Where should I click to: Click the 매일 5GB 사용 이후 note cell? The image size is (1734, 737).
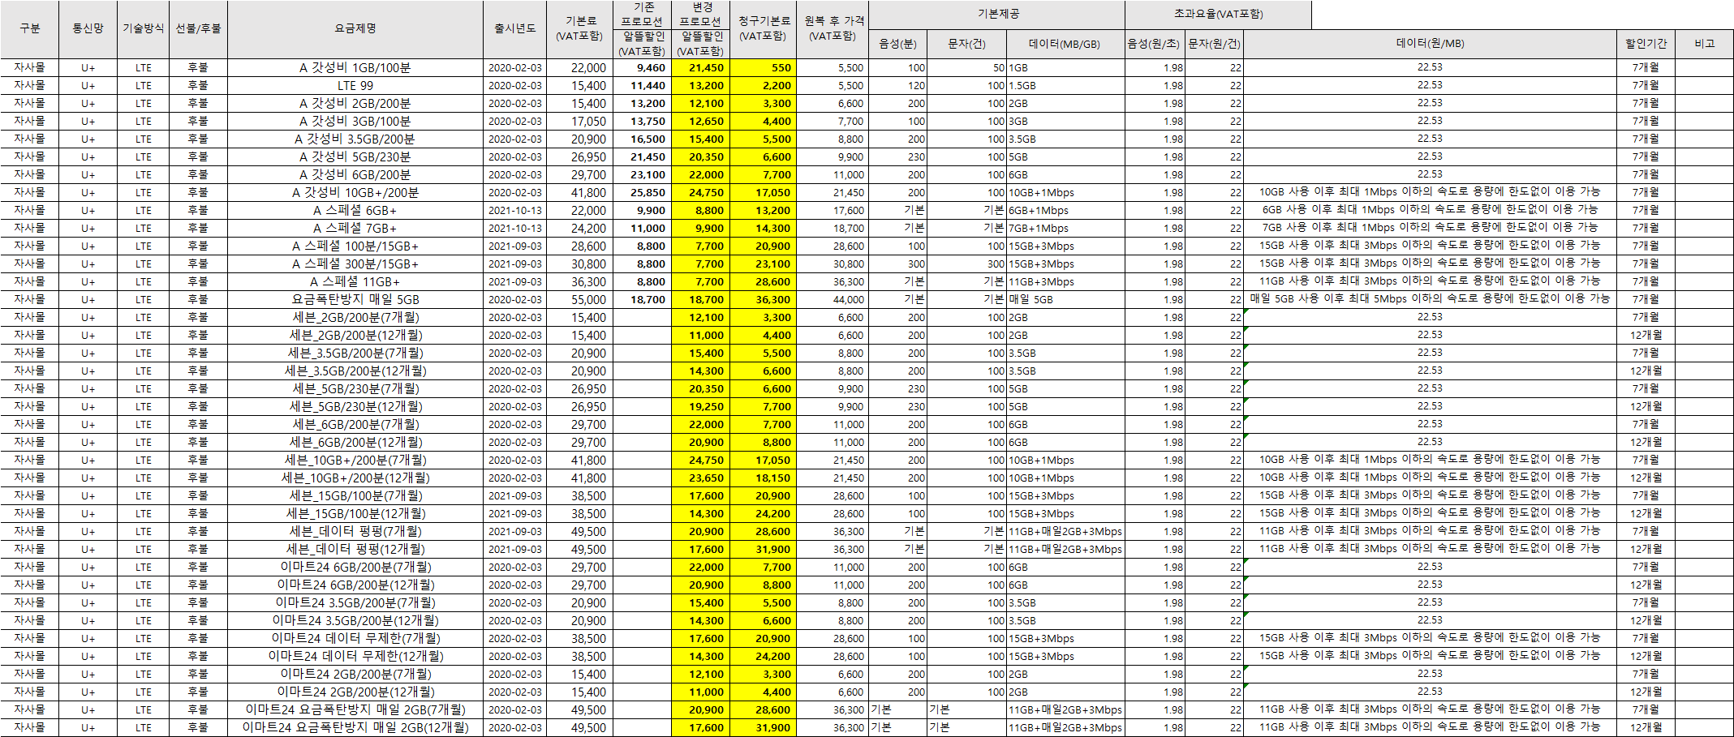point(1430,299)
